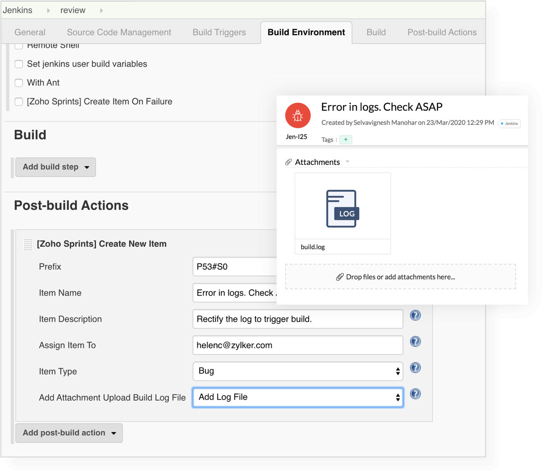This screenshot has width=546, height=475.
Task: Click the Item Name input field
Action: coord(235,293)
